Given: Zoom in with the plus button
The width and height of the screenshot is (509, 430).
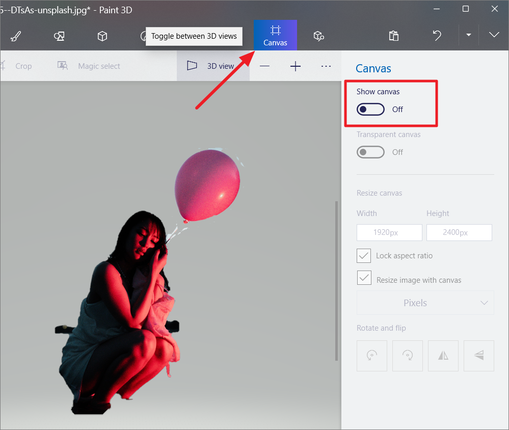Looking at the screenshot, I should (x=296, y=66).
